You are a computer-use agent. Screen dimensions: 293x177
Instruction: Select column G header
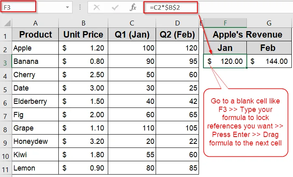click(x=269, y=23)
